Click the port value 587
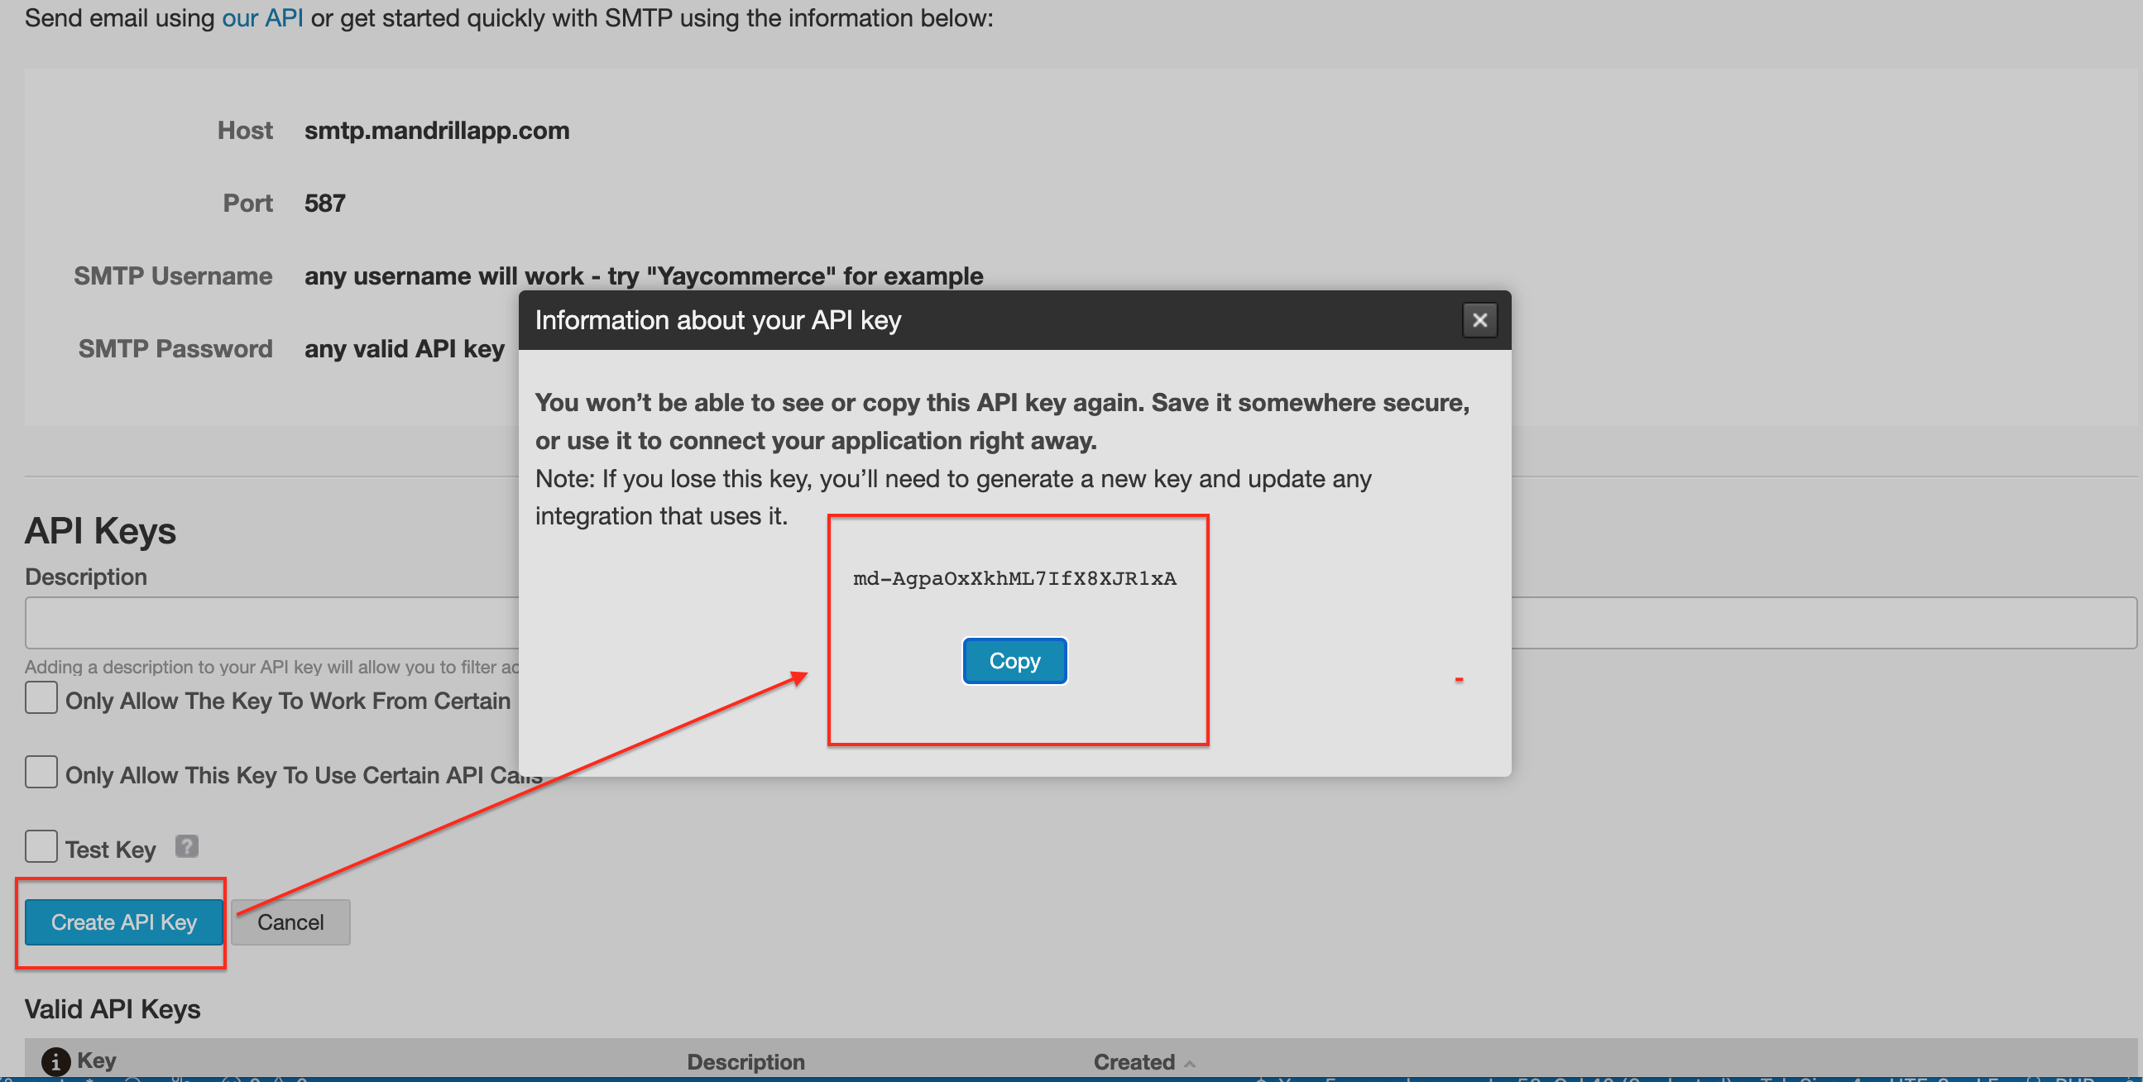The height and width of the screenshot is (1082, 2143). click(324, 203)
